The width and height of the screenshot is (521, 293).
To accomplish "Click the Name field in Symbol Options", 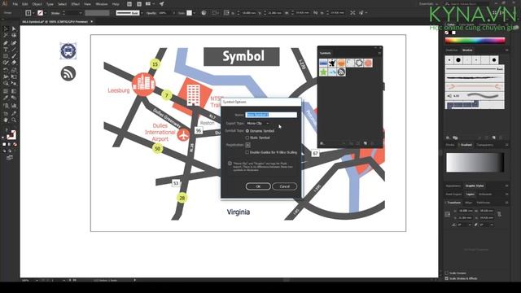I will (271, 115).
